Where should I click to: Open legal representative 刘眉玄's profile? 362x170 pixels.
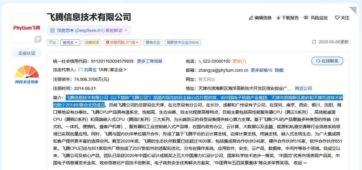(90, 70)
